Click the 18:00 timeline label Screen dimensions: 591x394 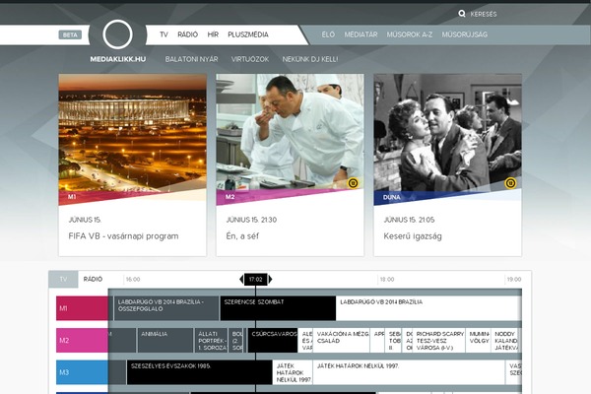[387, 280]
